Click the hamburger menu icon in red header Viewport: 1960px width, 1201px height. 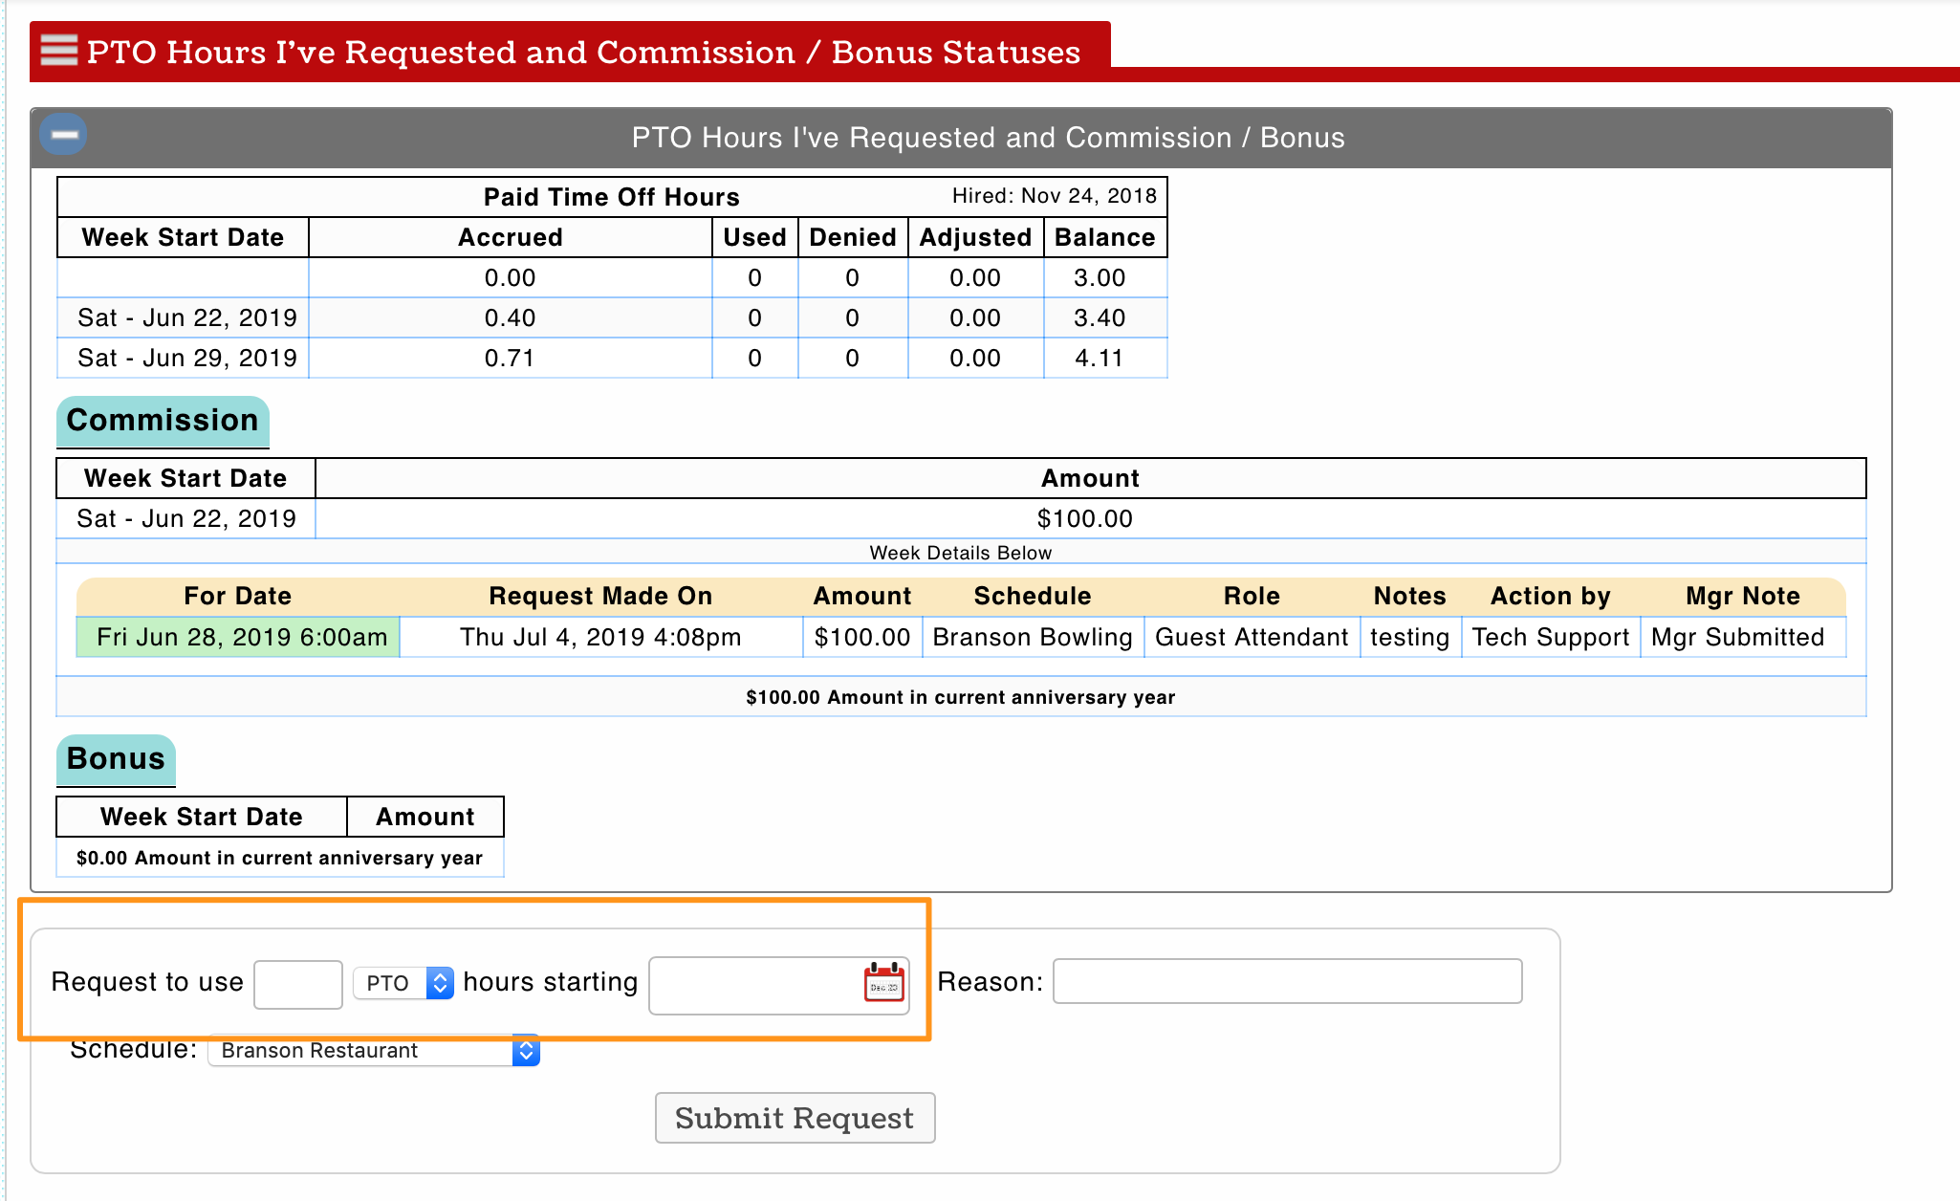click(58, 50)
